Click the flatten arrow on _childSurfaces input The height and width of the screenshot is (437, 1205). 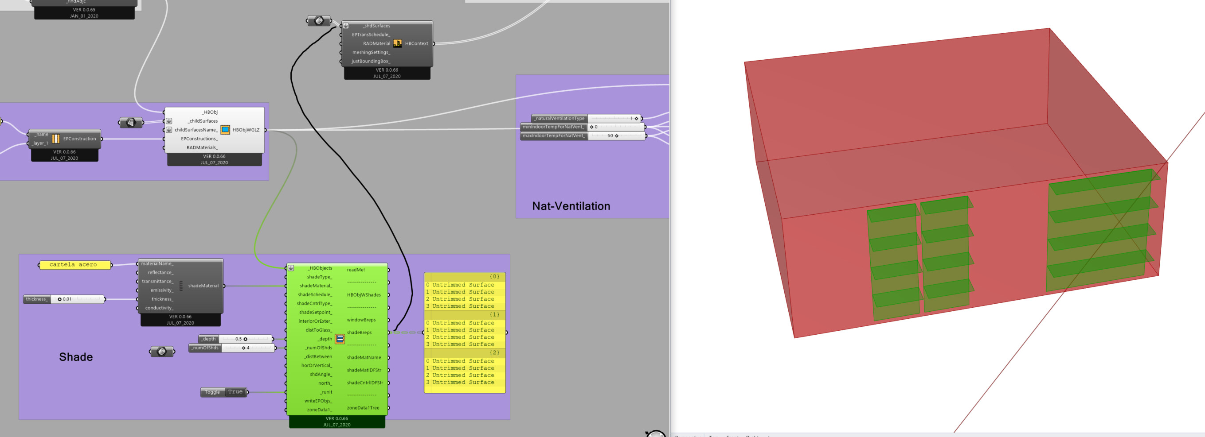point(169,121)
